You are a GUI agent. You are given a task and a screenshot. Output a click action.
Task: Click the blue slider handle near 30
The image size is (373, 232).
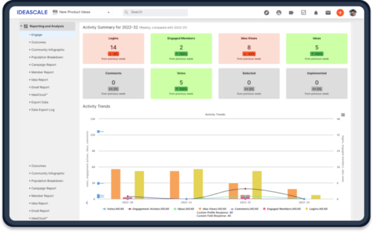click(x=98, y=184)
